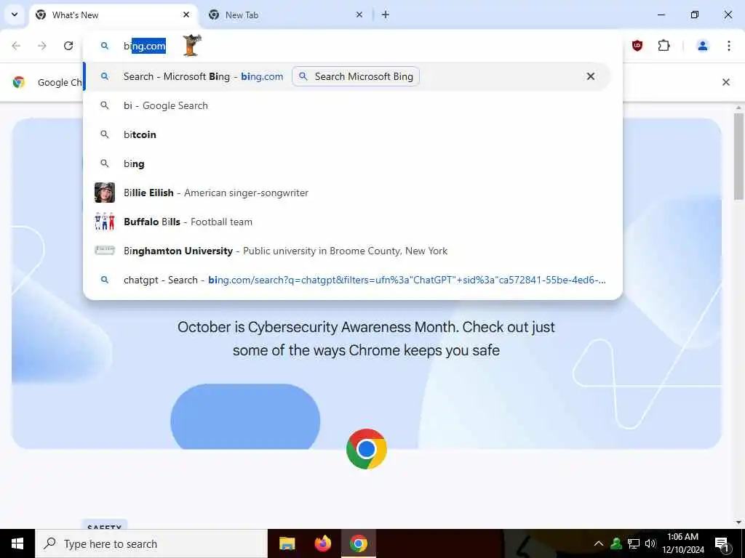Click the green user tray icon
The image size is (745, 558).
point(616,543)
